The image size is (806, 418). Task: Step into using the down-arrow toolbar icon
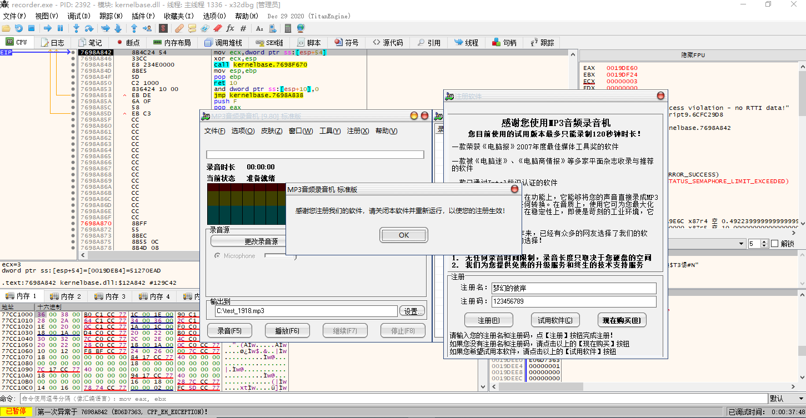point(76,28)
